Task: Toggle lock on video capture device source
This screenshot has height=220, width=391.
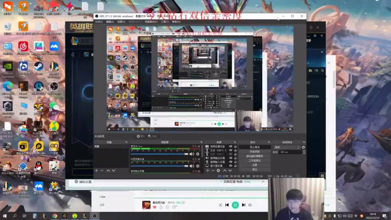Action: [x=236, y=146]
